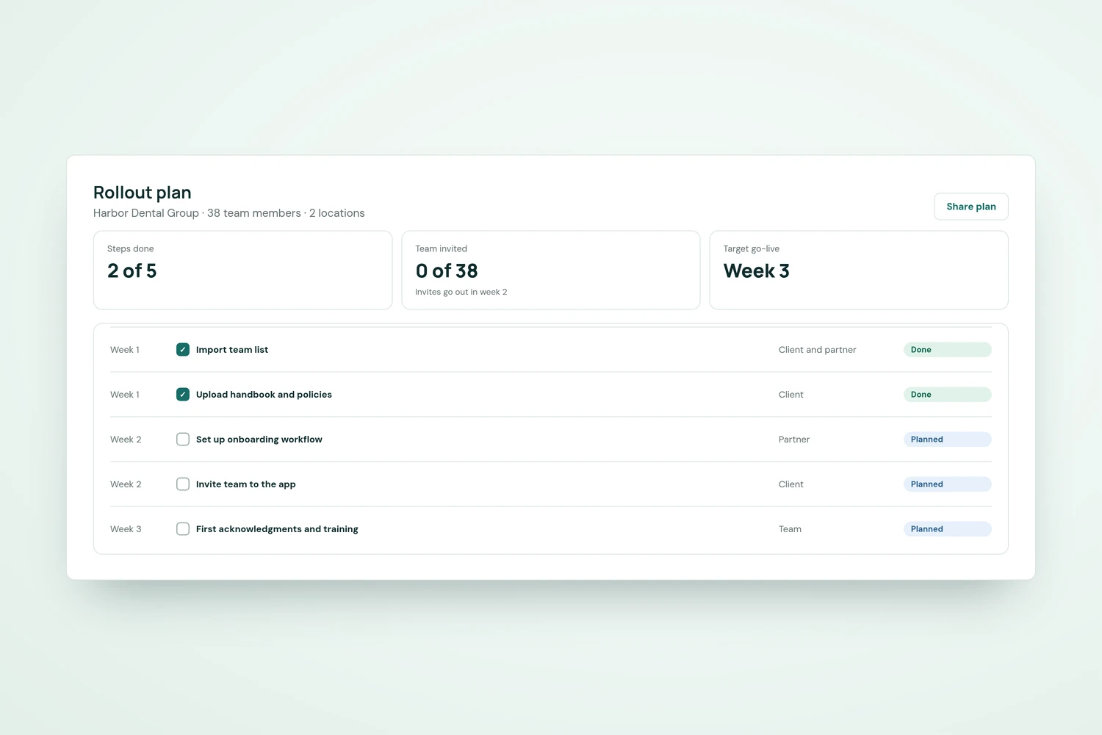
Task: Select the Done badge for Import team list
Action: pos(947,350)
